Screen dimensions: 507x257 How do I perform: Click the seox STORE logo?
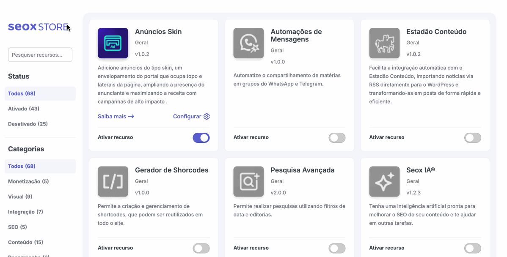tap(38, 27)
